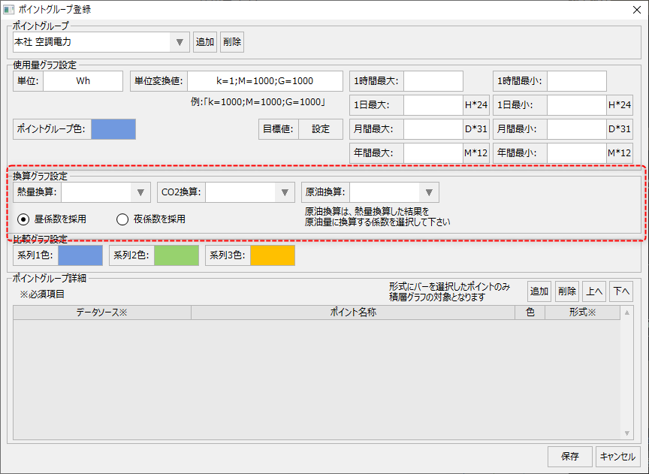Image resolution: width=649 pixels, height=474 pixels.
Task: Open the ポイントグループ selection dropdown
Action: pos(179,41)
